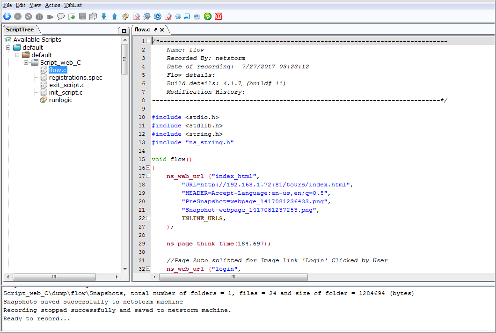Collapse the Script_web_C tree node
This screenshot has width=496, height=333.
click(25, 62)
